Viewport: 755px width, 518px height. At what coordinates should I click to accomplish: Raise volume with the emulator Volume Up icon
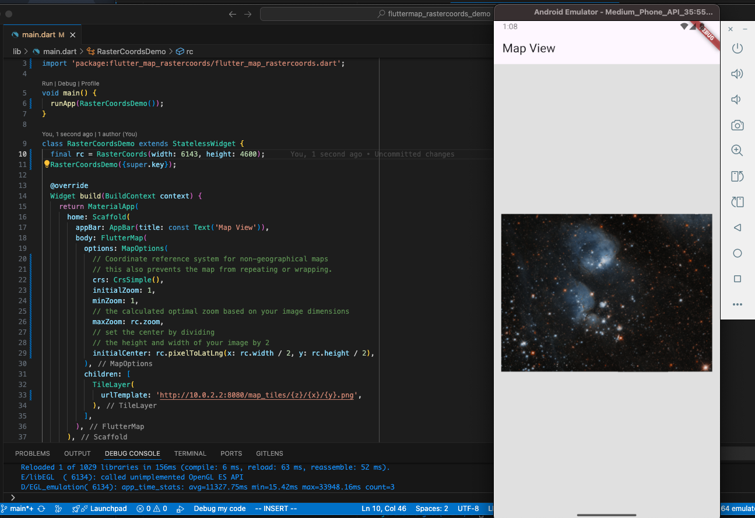(737, 74)
